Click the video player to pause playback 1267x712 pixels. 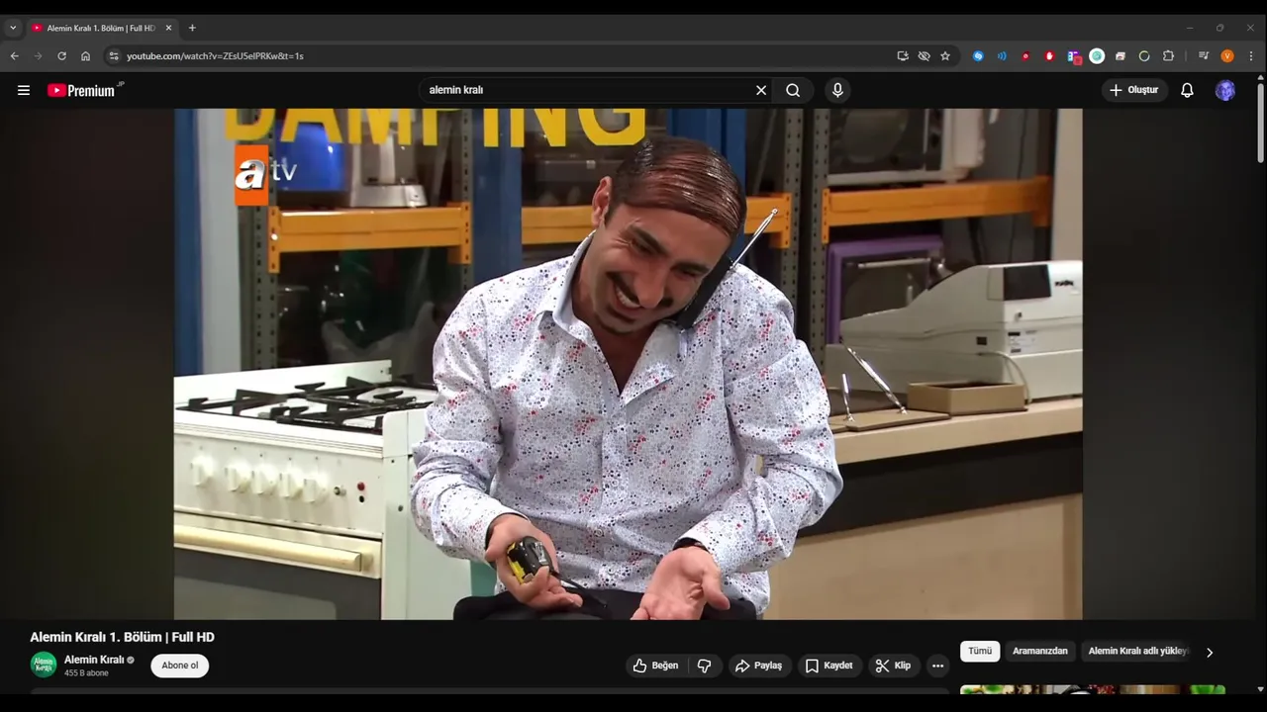coord(628,364)
